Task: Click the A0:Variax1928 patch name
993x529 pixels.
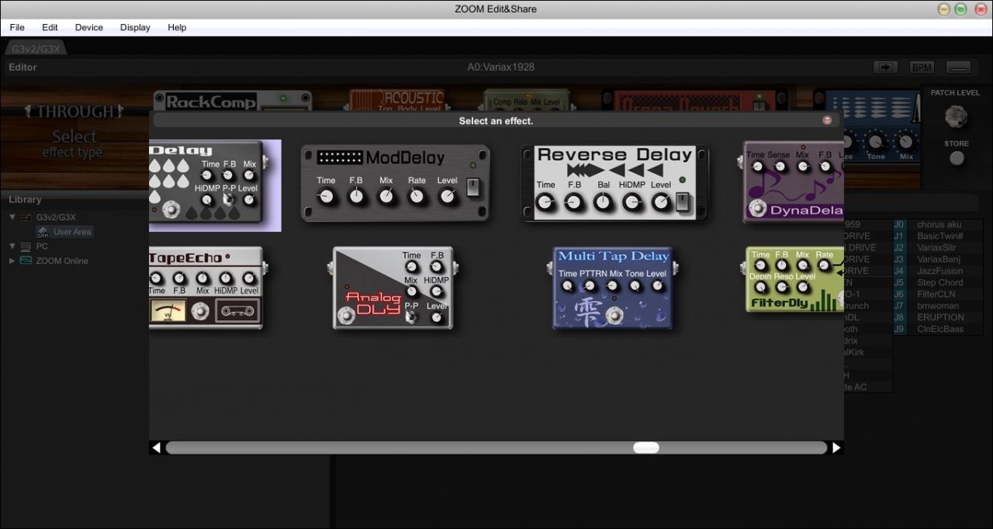Action: coord(500,67)
